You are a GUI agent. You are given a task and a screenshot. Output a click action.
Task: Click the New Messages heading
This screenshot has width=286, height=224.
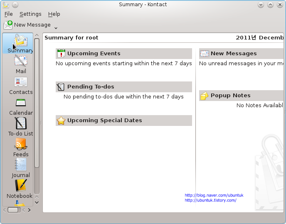pyautogui.click(x=234, y=54)
